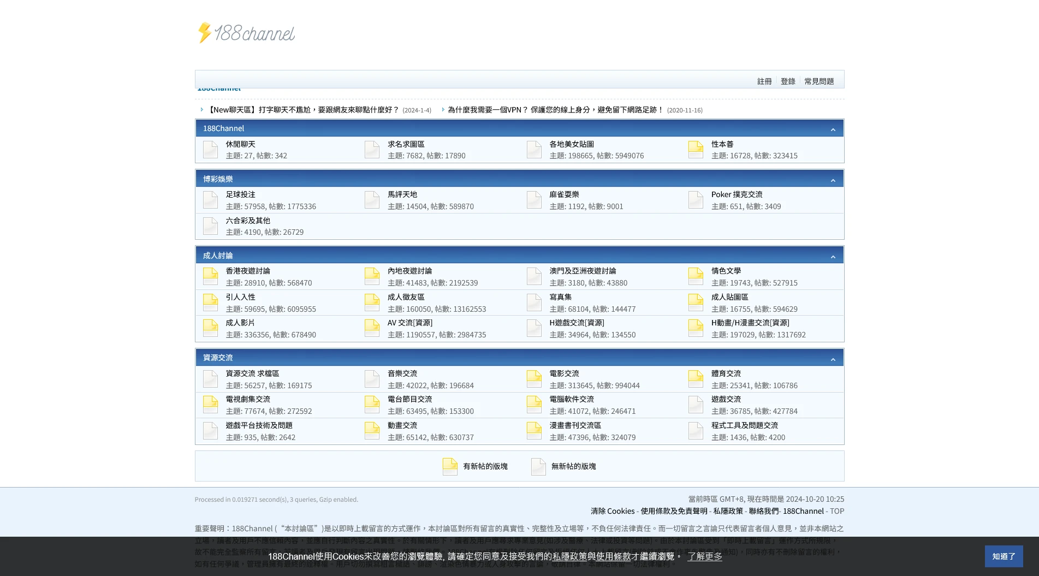
Task: Jump to TOP via footer link
Action: [x=837, y=511]
